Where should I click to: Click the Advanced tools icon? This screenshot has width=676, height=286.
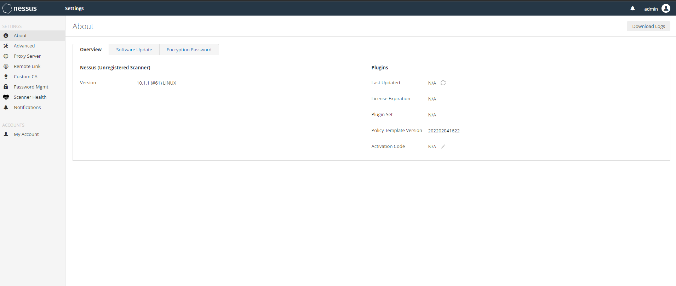point(6,46)
